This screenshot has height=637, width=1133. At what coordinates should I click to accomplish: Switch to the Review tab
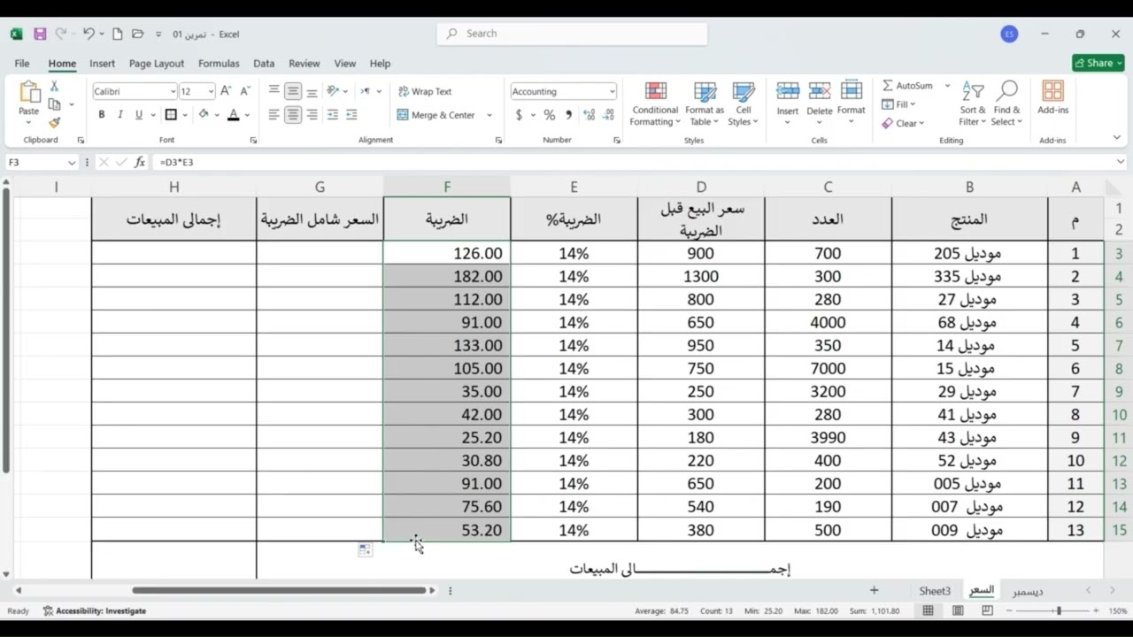click(304, 64)
